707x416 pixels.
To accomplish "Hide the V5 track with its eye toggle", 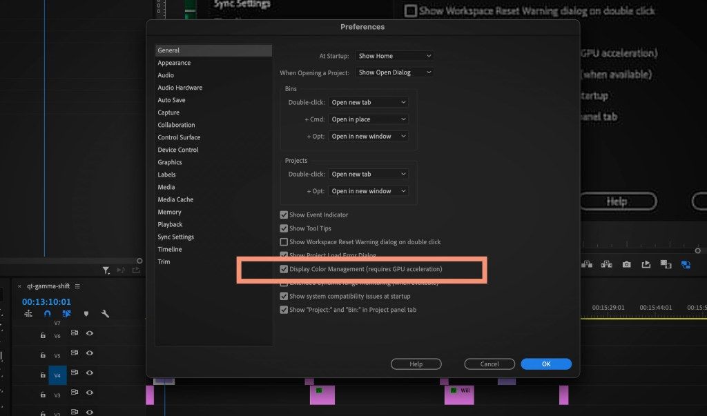I will click(90, 353).
